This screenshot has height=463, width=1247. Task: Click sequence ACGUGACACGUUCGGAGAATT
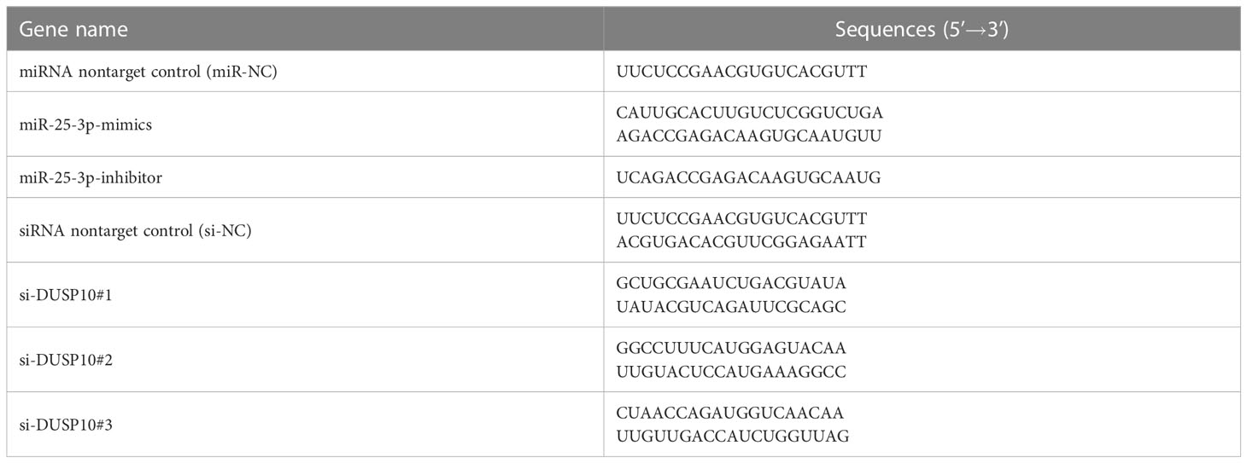(x=741, y=242)
